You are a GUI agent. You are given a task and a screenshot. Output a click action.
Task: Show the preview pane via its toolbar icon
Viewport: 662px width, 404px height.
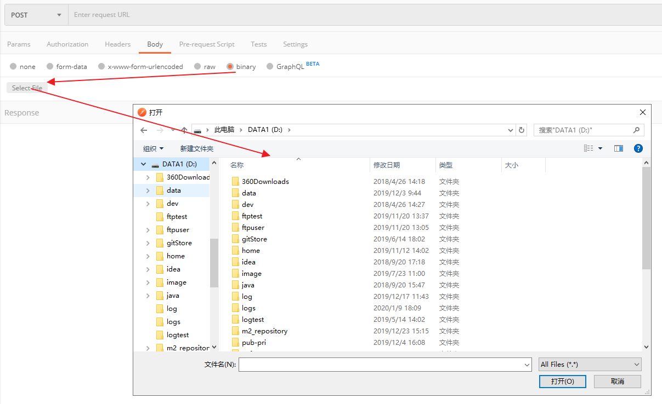(619, 148)
